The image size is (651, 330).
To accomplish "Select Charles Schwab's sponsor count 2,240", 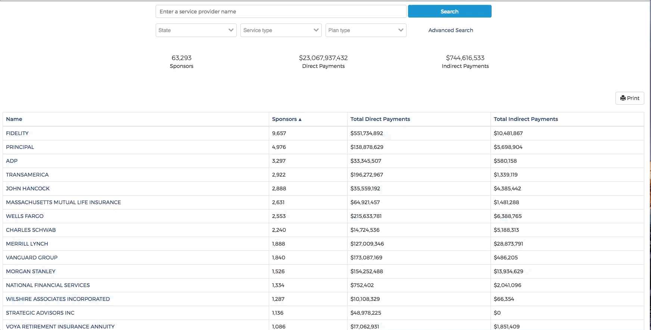I will click(279, 230).
